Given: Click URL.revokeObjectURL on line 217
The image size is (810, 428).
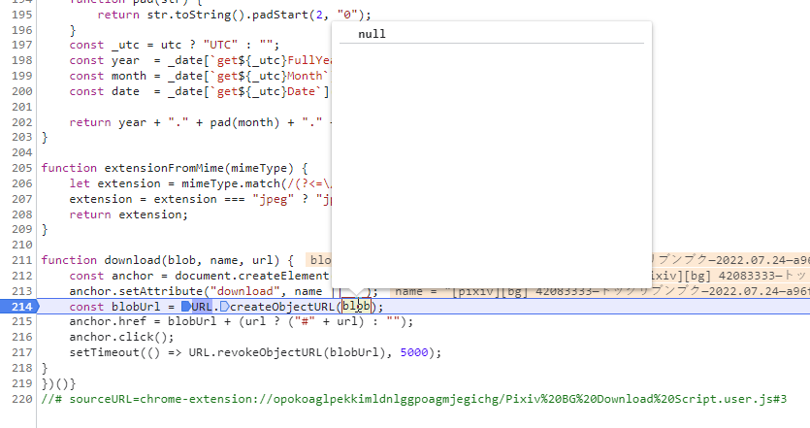Looking at the screenshot, I should tap(257, 352).
